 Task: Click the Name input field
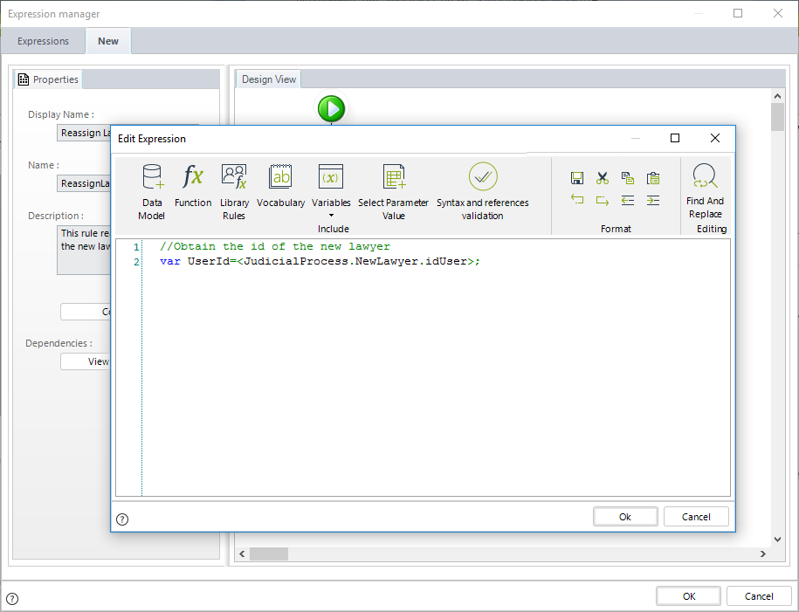coord(84,183)
